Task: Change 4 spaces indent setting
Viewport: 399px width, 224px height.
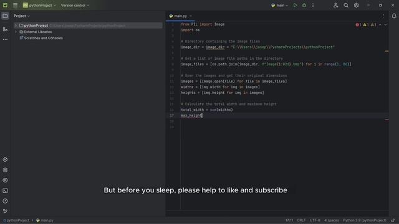Action: click(x=332, y=220)
